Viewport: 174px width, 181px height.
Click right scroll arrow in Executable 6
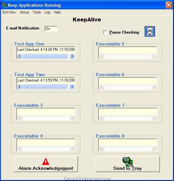[154, 87]
